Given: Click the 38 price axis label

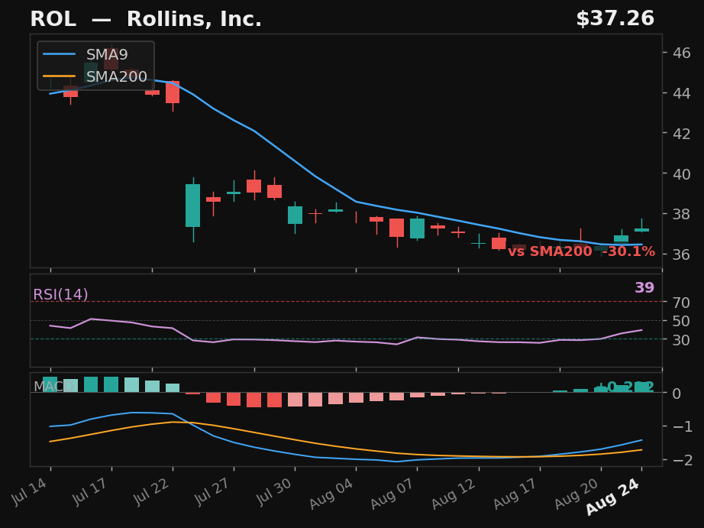Looking at the screenshot, I should coord(682,214).
